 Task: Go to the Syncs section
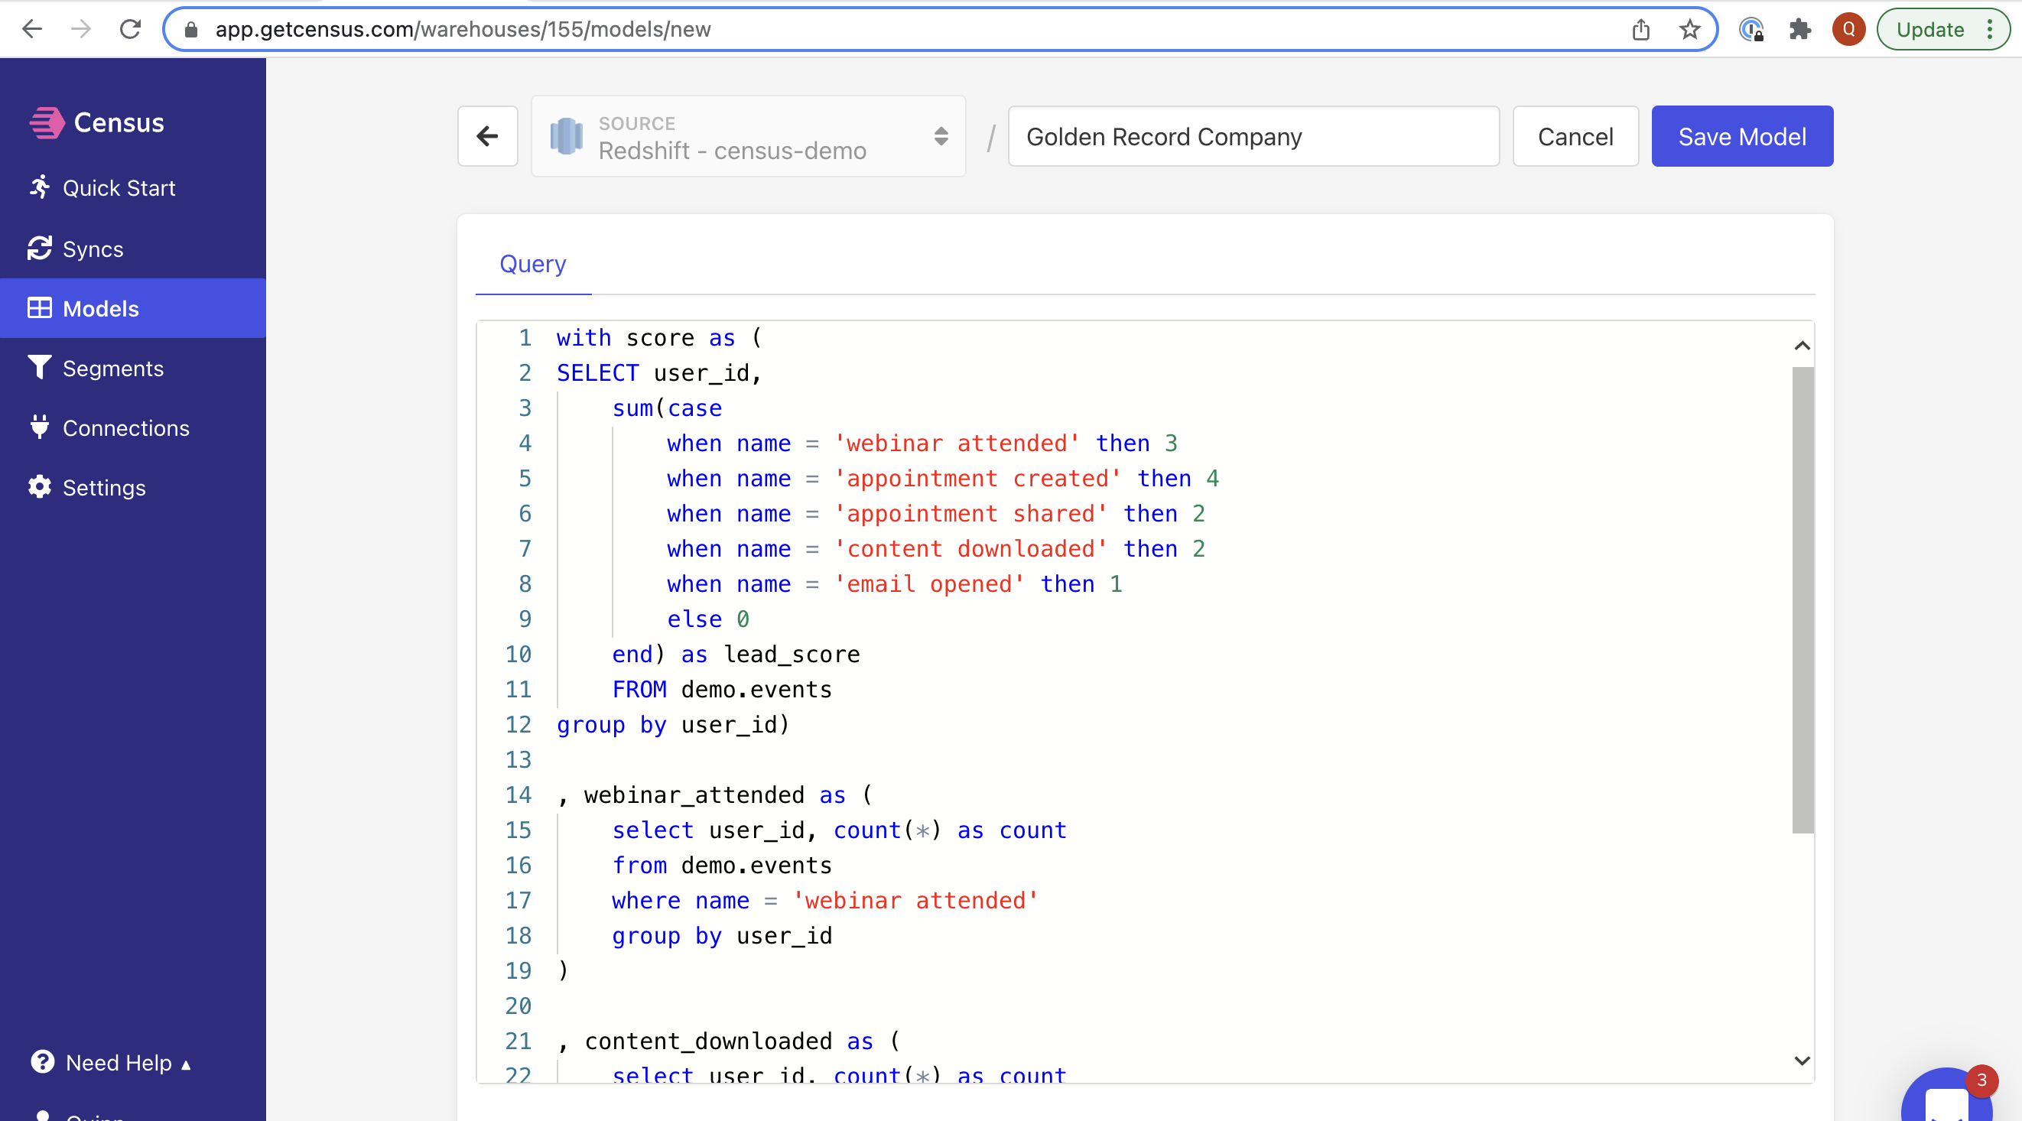93,249
